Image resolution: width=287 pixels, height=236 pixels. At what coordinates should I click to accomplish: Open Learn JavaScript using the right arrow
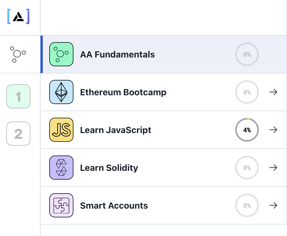(x=273, y=130)
